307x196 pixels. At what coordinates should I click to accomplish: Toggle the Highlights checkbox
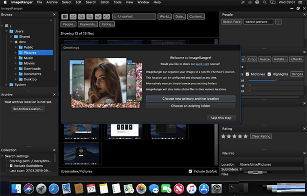(269, 74)
